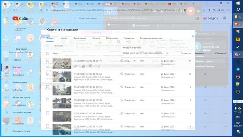Select checkbox for video GTA5 12 38 09 806
The height and width of the screenshot is (137, 243).
47,113
